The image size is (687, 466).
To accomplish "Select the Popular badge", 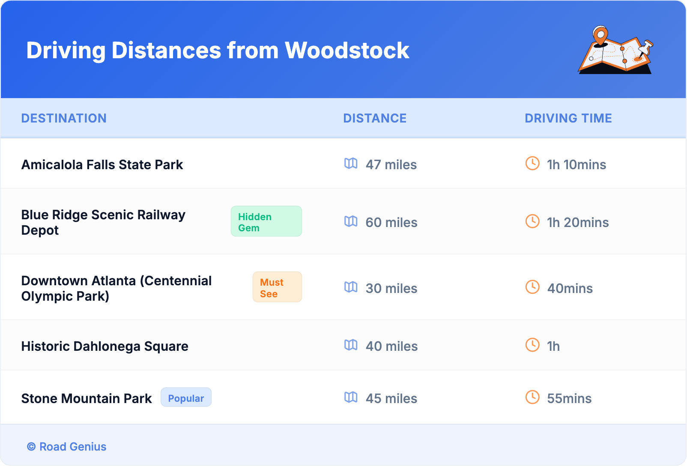I will [186, 398].
